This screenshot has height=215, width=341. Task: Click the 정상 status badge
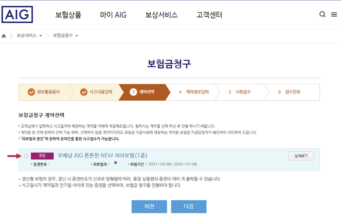pos(42,156)
